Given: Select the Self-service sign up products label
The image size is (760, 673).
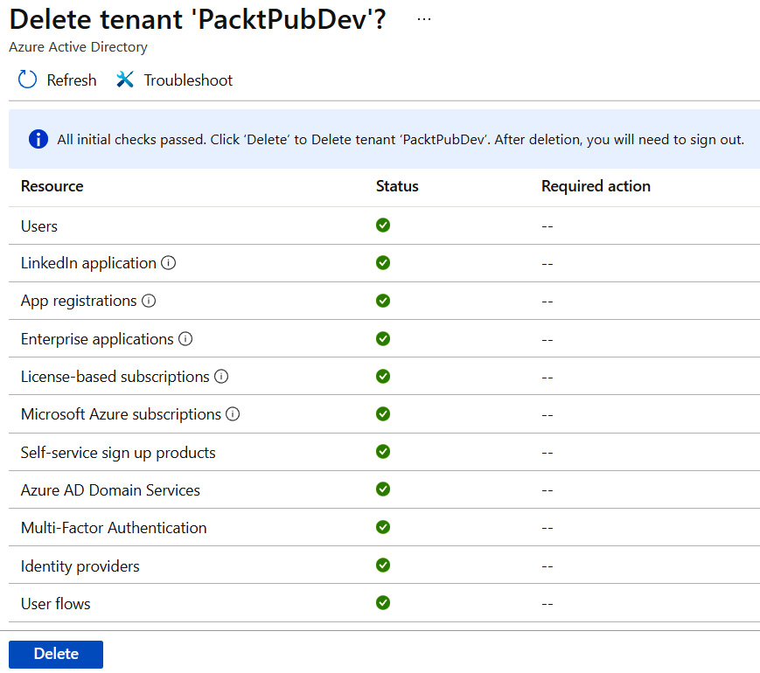Looking at the screenshot, I should point(118,453).
